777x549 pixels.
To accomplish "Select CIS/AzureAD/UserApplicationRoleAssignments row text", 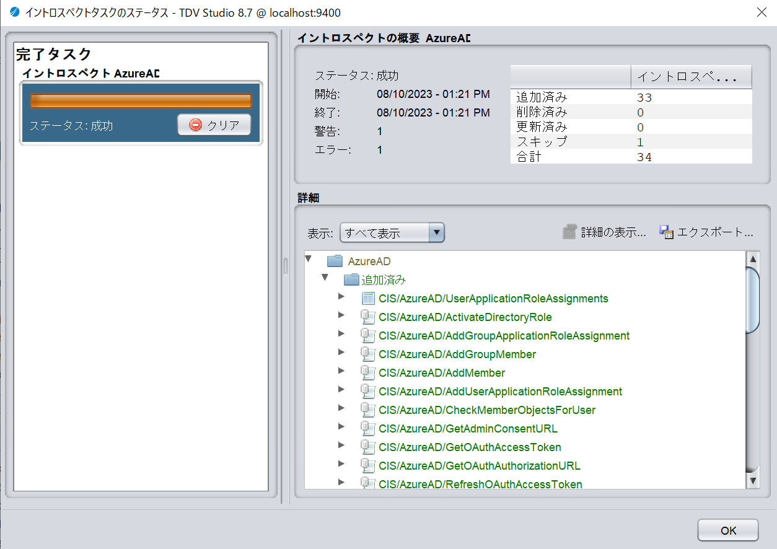I will click(x=493, y=299).
